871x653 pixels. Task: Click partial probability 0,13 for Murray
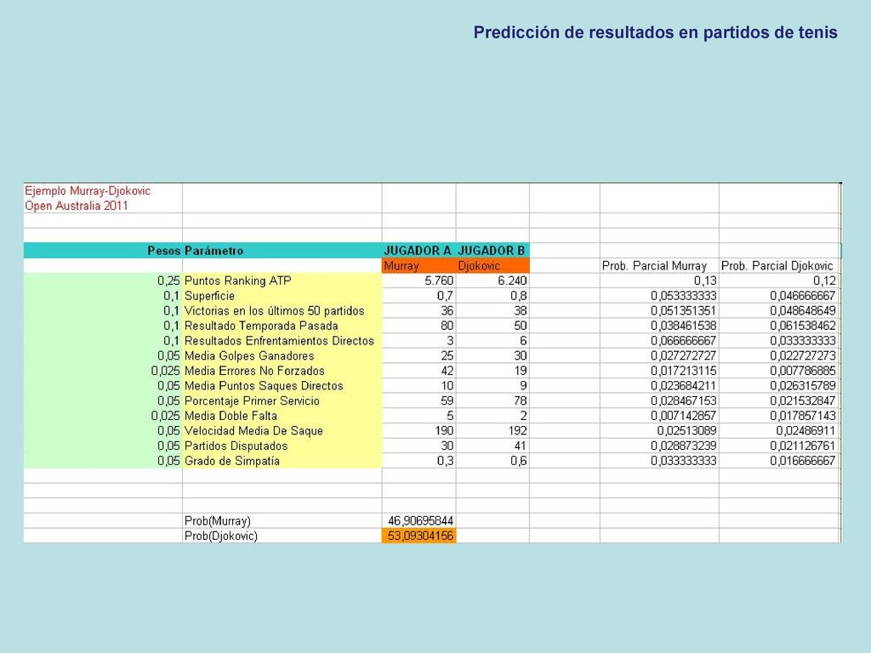tap(705, 281)
